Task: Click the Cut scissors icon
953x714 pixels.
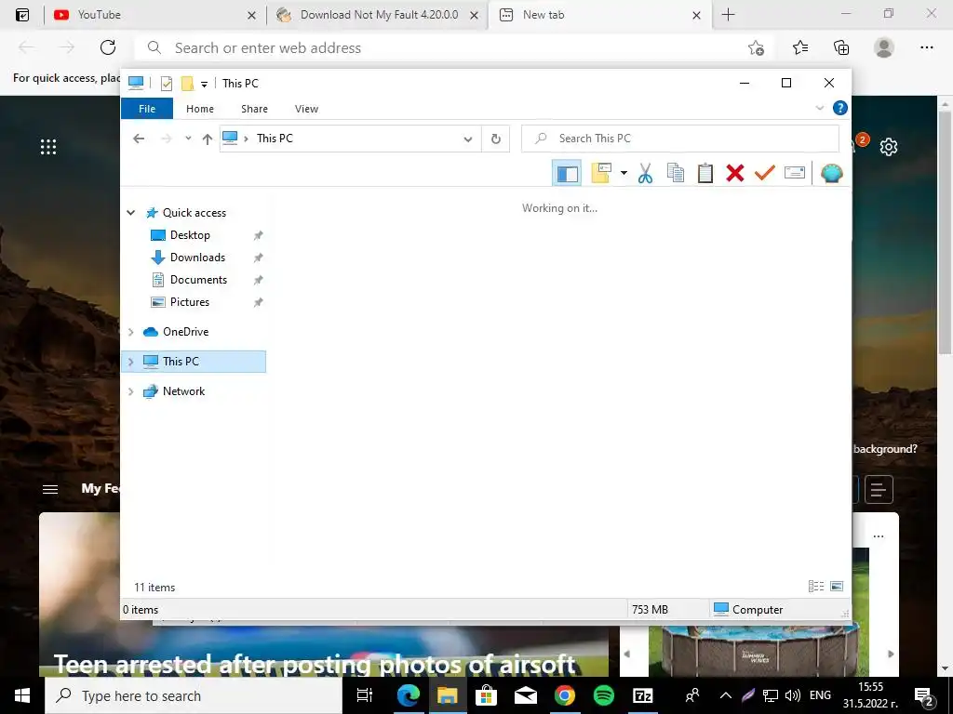Action: 646,173
